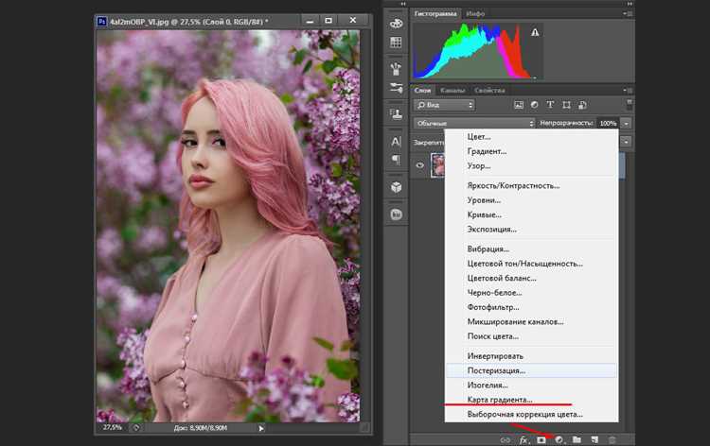
Task: Open the Histogram panel flyout menu
Action: 628,13
